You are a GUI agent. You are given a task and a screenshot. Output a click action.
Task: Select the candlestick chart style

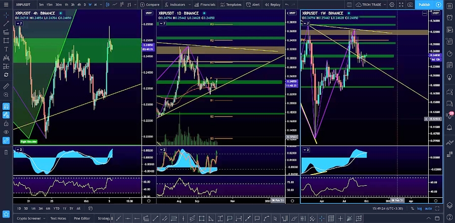pyautogui.click(x=108, y=5)
